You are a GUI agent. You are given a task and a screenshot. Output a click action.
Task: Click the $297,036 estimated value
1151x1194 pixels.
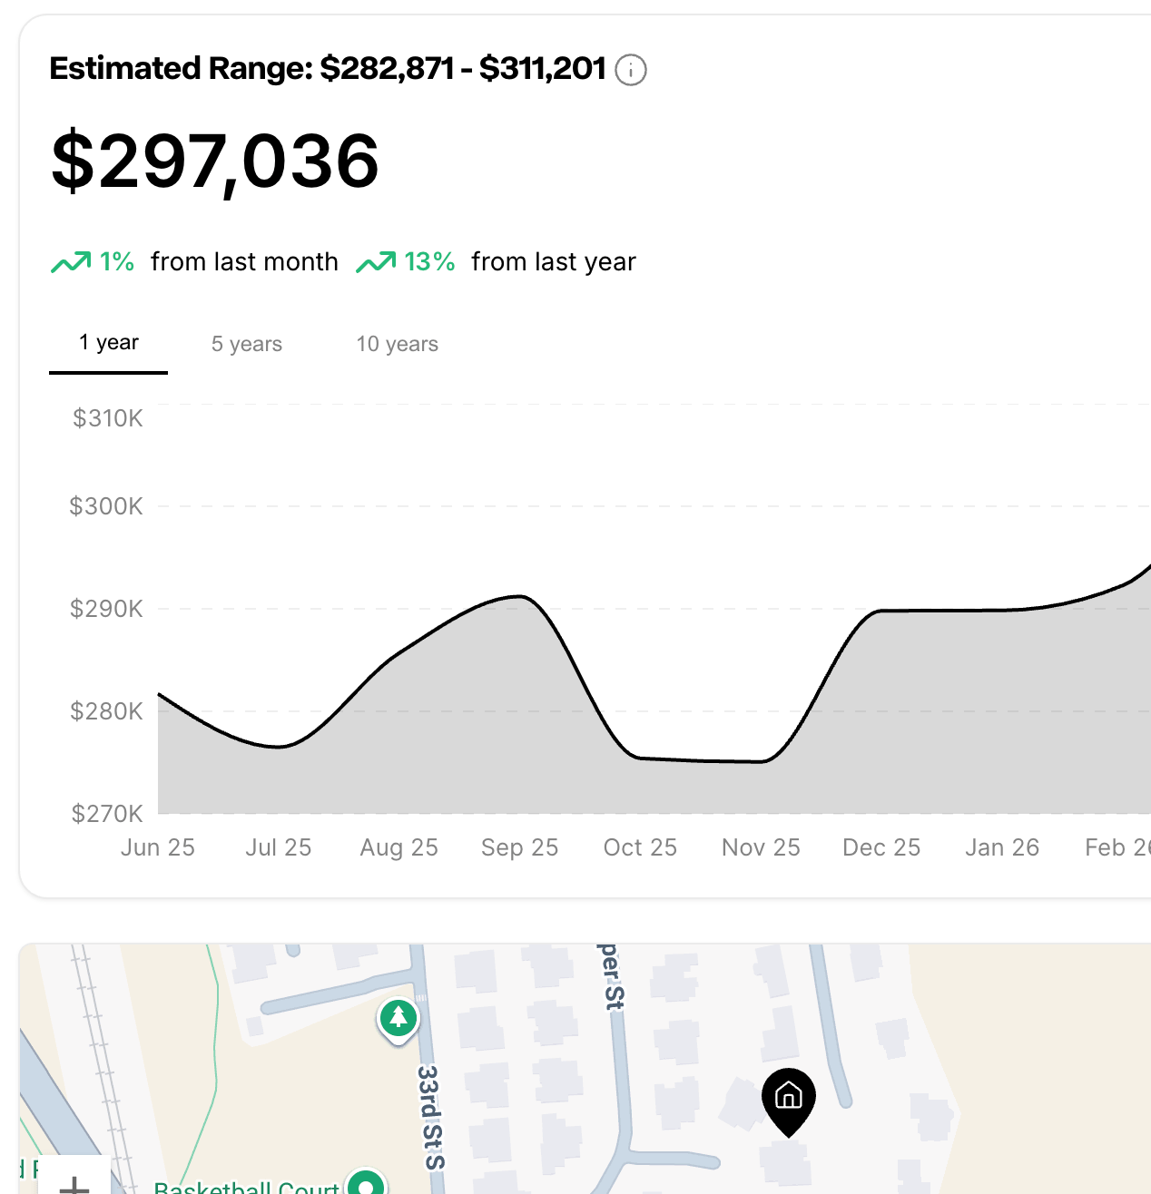(215, 161)
